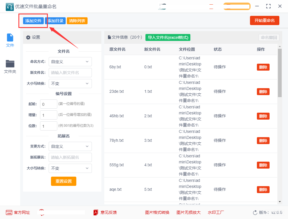
Task: Click the 位数 number field
Action: click(x=49, y=126)
